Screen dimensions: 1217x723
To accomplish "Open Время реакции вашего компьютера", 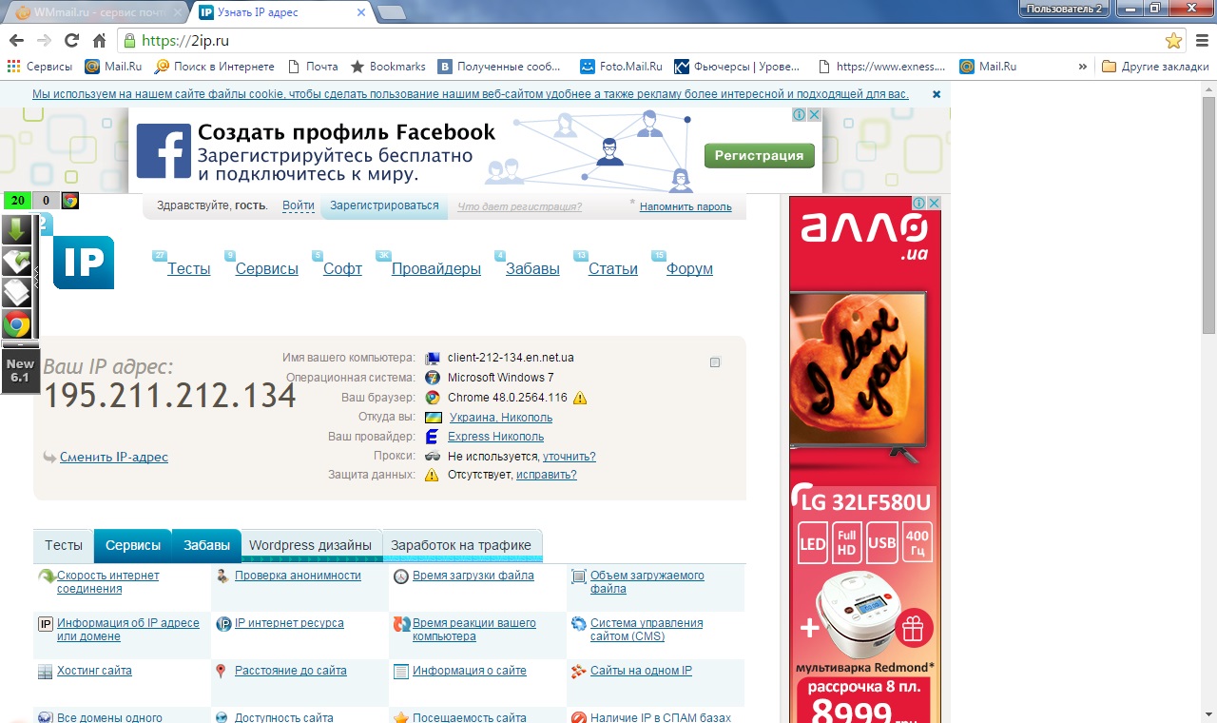I will (474, 630).
